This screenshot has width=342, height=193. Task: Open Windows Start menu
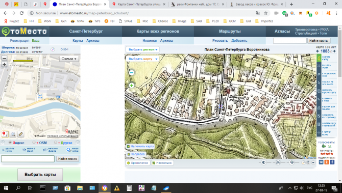6,188
